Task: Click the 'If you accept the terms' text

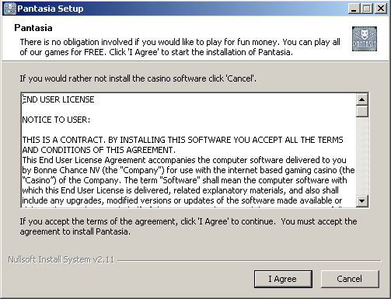Action: click(x=188, y=226)
